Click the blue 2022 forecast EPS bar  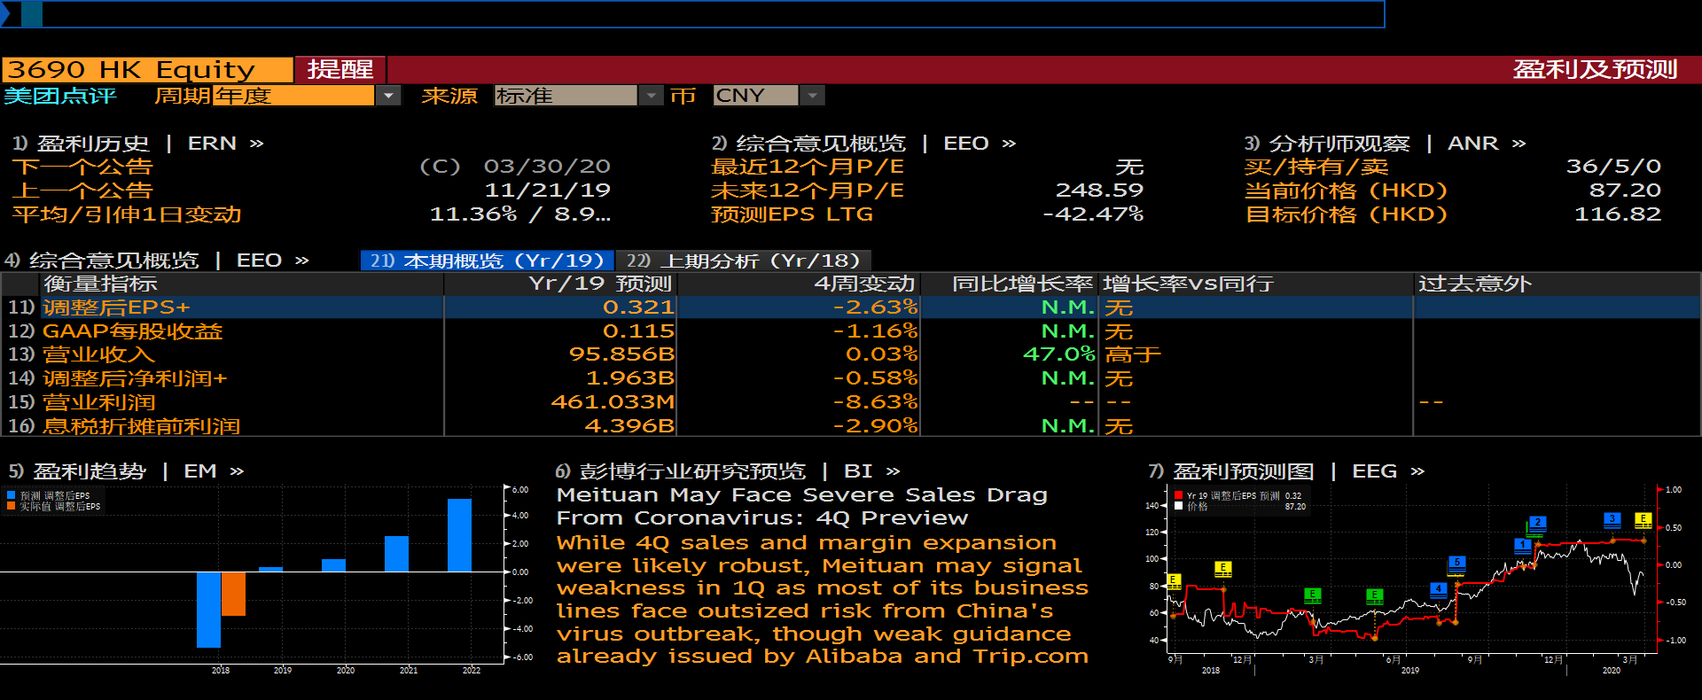click(459, 535)
